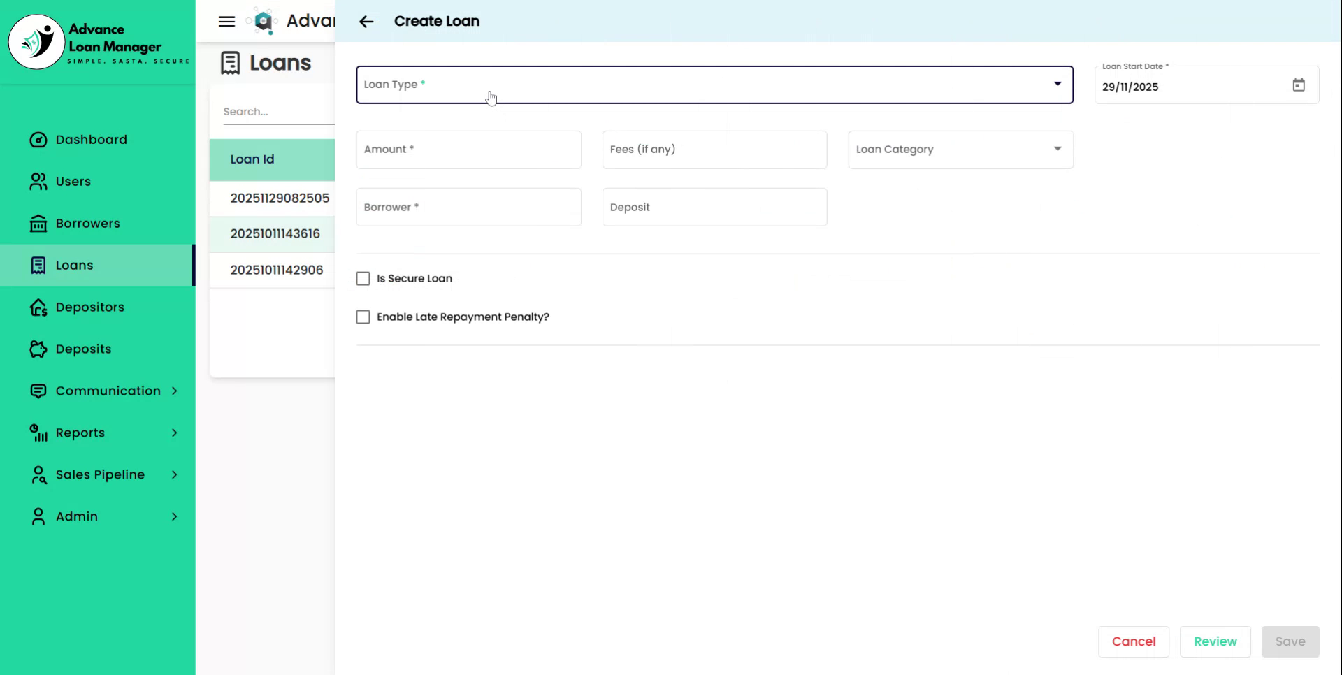
Task: Enable Late Repayment Penalty
Action: pyautogui.click(x=363, y=317)
